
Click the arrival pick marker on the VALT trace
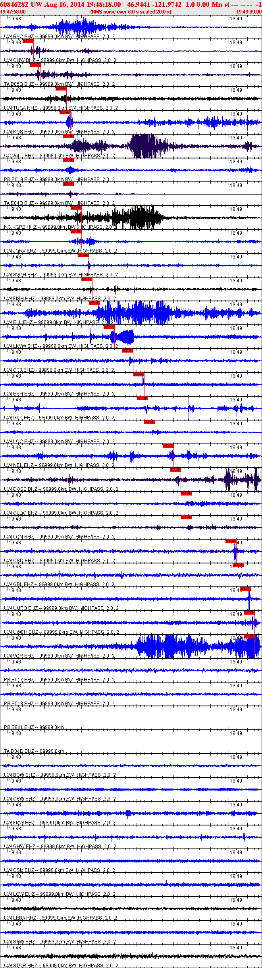coord(68,136)
